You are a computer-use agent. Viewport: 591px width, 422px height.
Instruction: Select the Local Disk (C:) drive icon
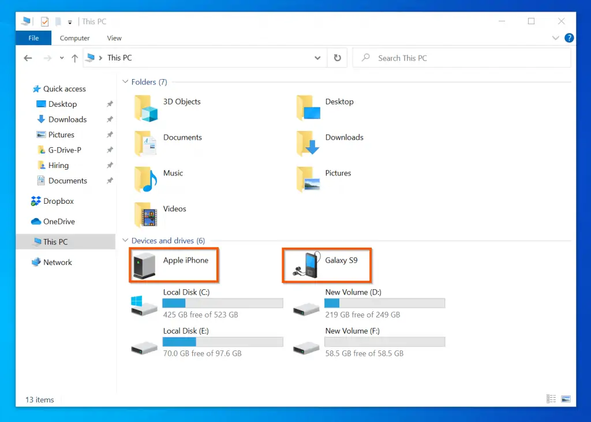(x=144, y=306)
